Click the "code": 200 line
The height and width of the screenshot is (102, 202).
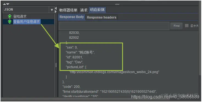pyautogui.click(x=71, y=87)
